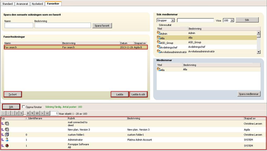Click the user icon in the Administrator row
267x151 pixels.
7,140
